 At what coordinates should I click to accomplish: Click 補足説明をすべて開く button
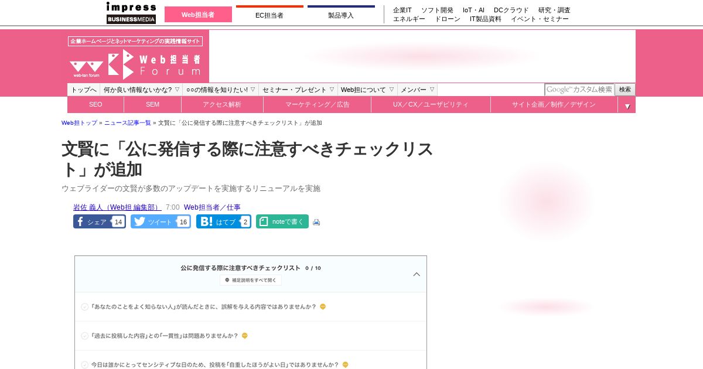coord(251,280)
